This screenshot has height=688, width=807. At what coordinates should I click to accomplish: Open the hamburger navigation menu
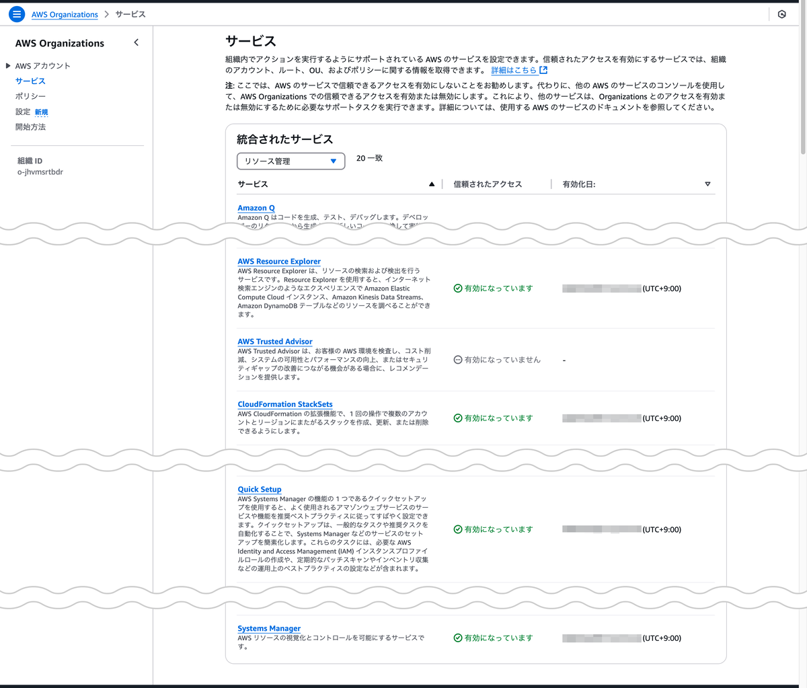[17, 14]
